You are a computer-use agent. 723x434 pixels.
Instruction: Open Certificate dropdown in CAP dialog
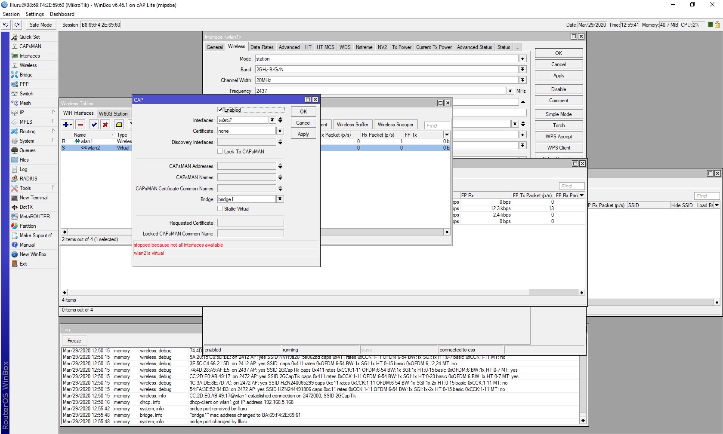point(280,131)
